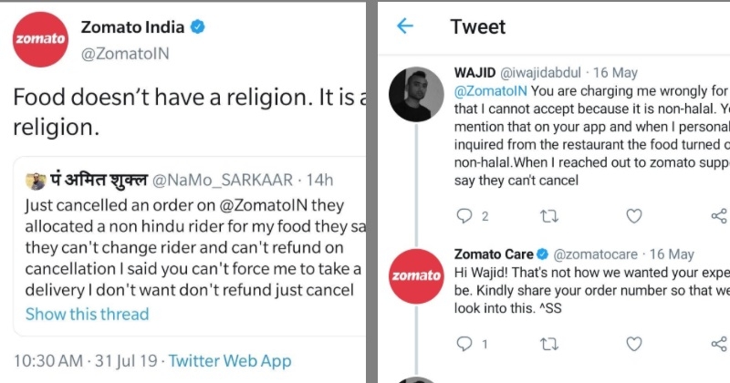Share Zomato Care's reply
The image size is (730, 383).
pyautogui.click(x=718, y=344)
